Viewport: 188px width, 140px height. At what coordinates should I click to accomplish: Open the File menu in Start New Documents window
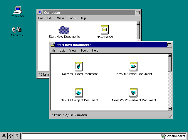[53, 50]
